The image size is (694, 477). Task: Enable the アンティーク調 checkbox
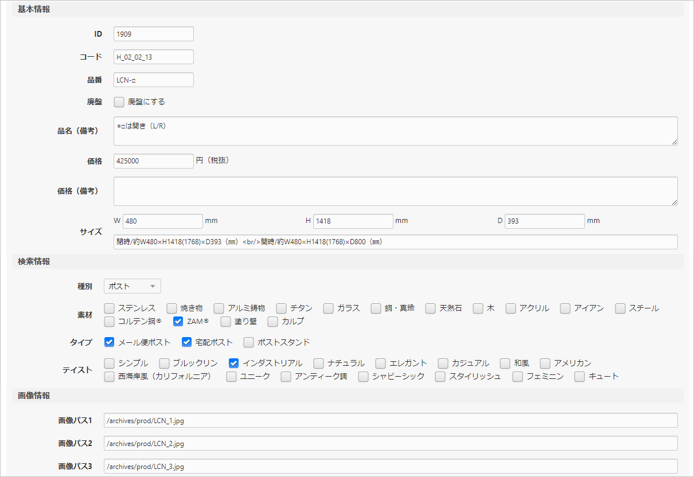coord(286,377)
